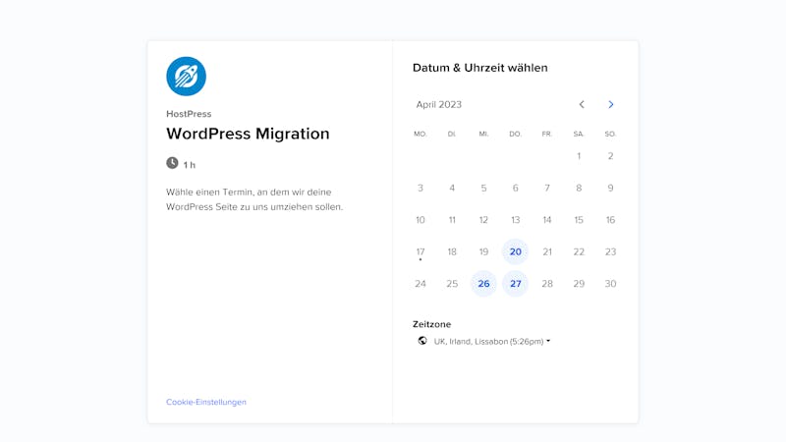Click date 10 in the calendar

point(421,220)
